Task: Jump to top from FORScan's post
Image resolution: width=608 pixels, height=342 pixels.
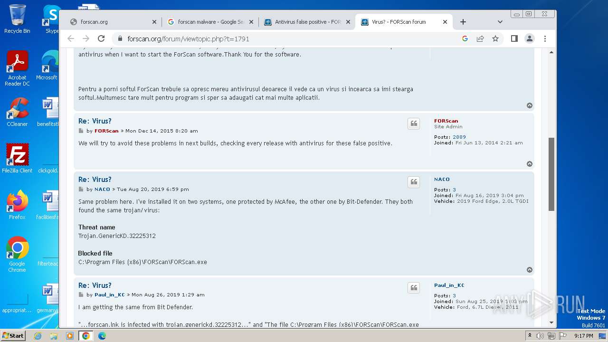Action: 530,164
